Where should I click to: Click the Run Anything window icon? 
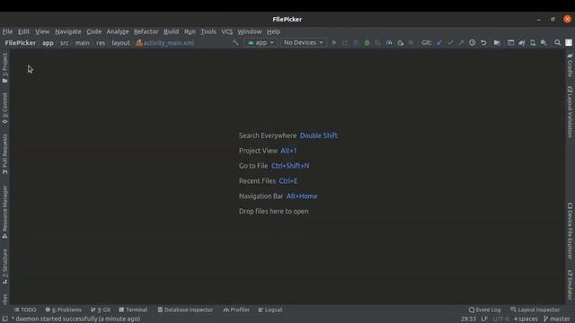[x=510, y=42]
